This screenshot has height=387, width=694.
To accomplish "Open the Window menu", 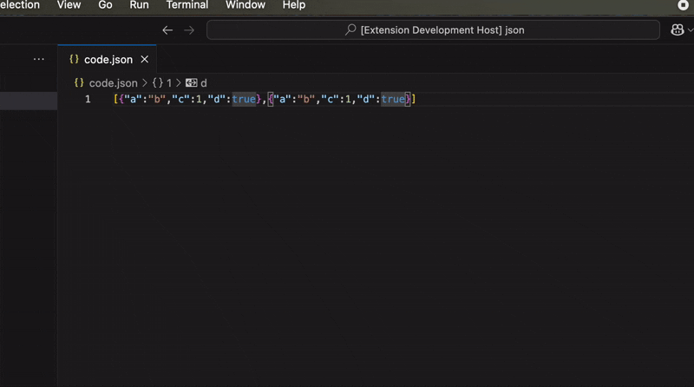I will pos(246,5).
